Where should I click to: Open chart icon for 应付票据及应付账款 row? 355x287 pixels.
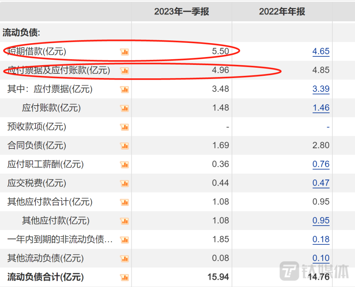pos(125,71)
